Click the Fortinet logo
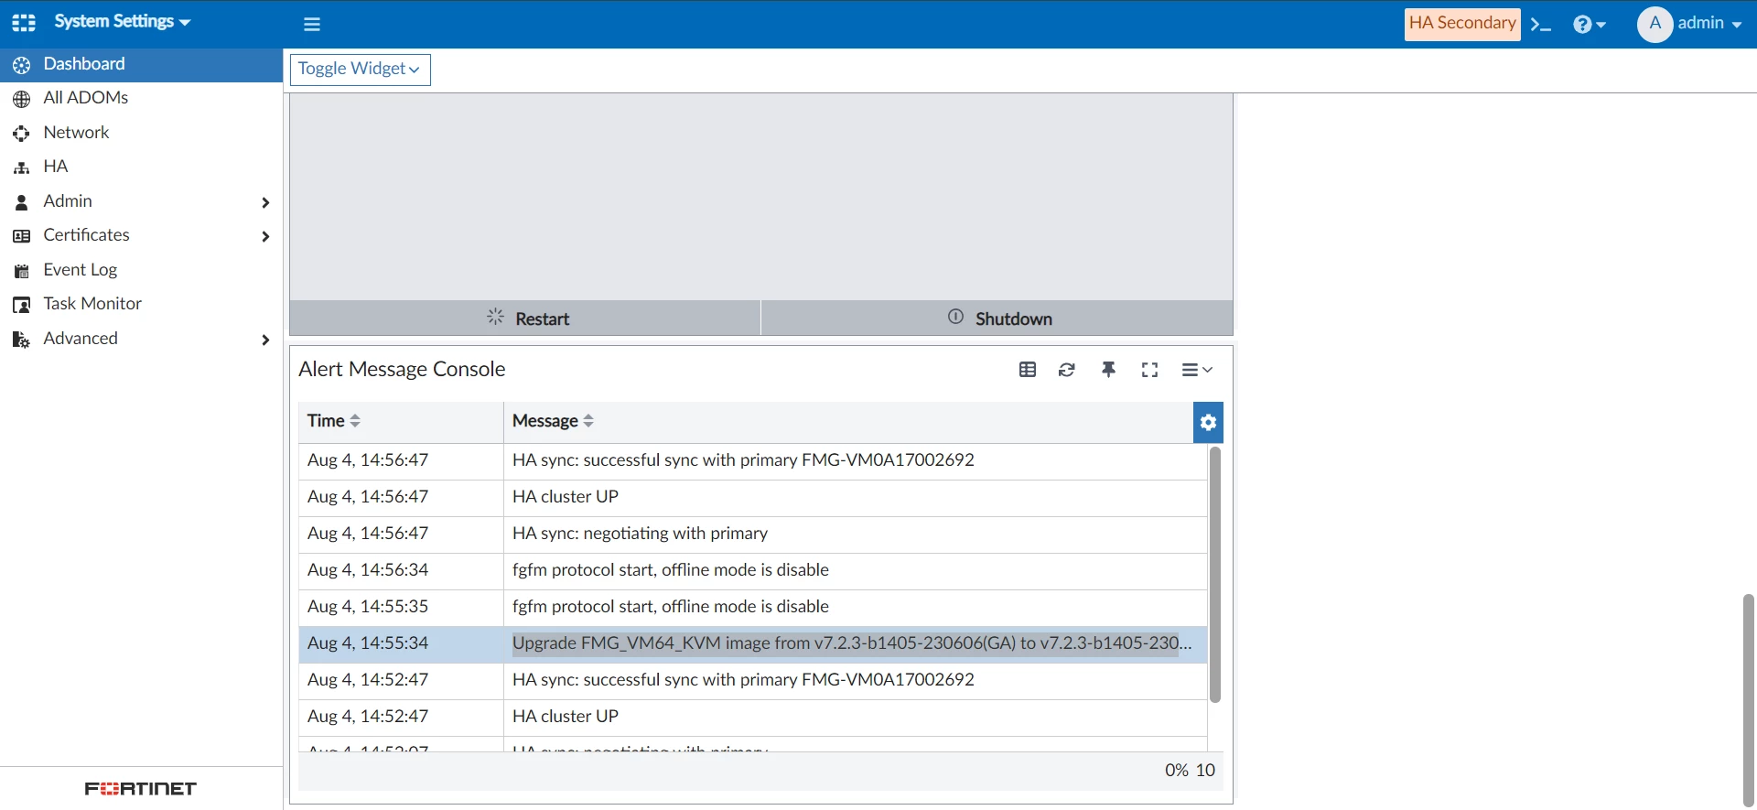The width and height of the screenshot is (1757, 810). coord(141,788)
